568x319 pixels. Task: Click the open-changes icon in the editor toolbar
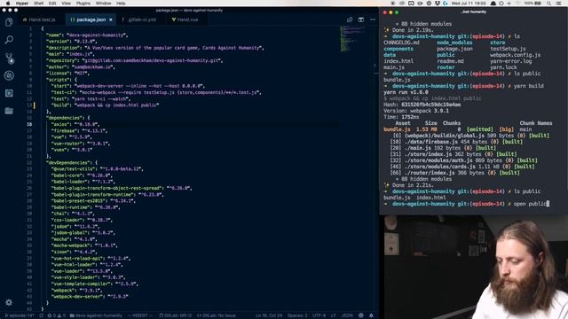pyautogui.click(x=349, y=19)
